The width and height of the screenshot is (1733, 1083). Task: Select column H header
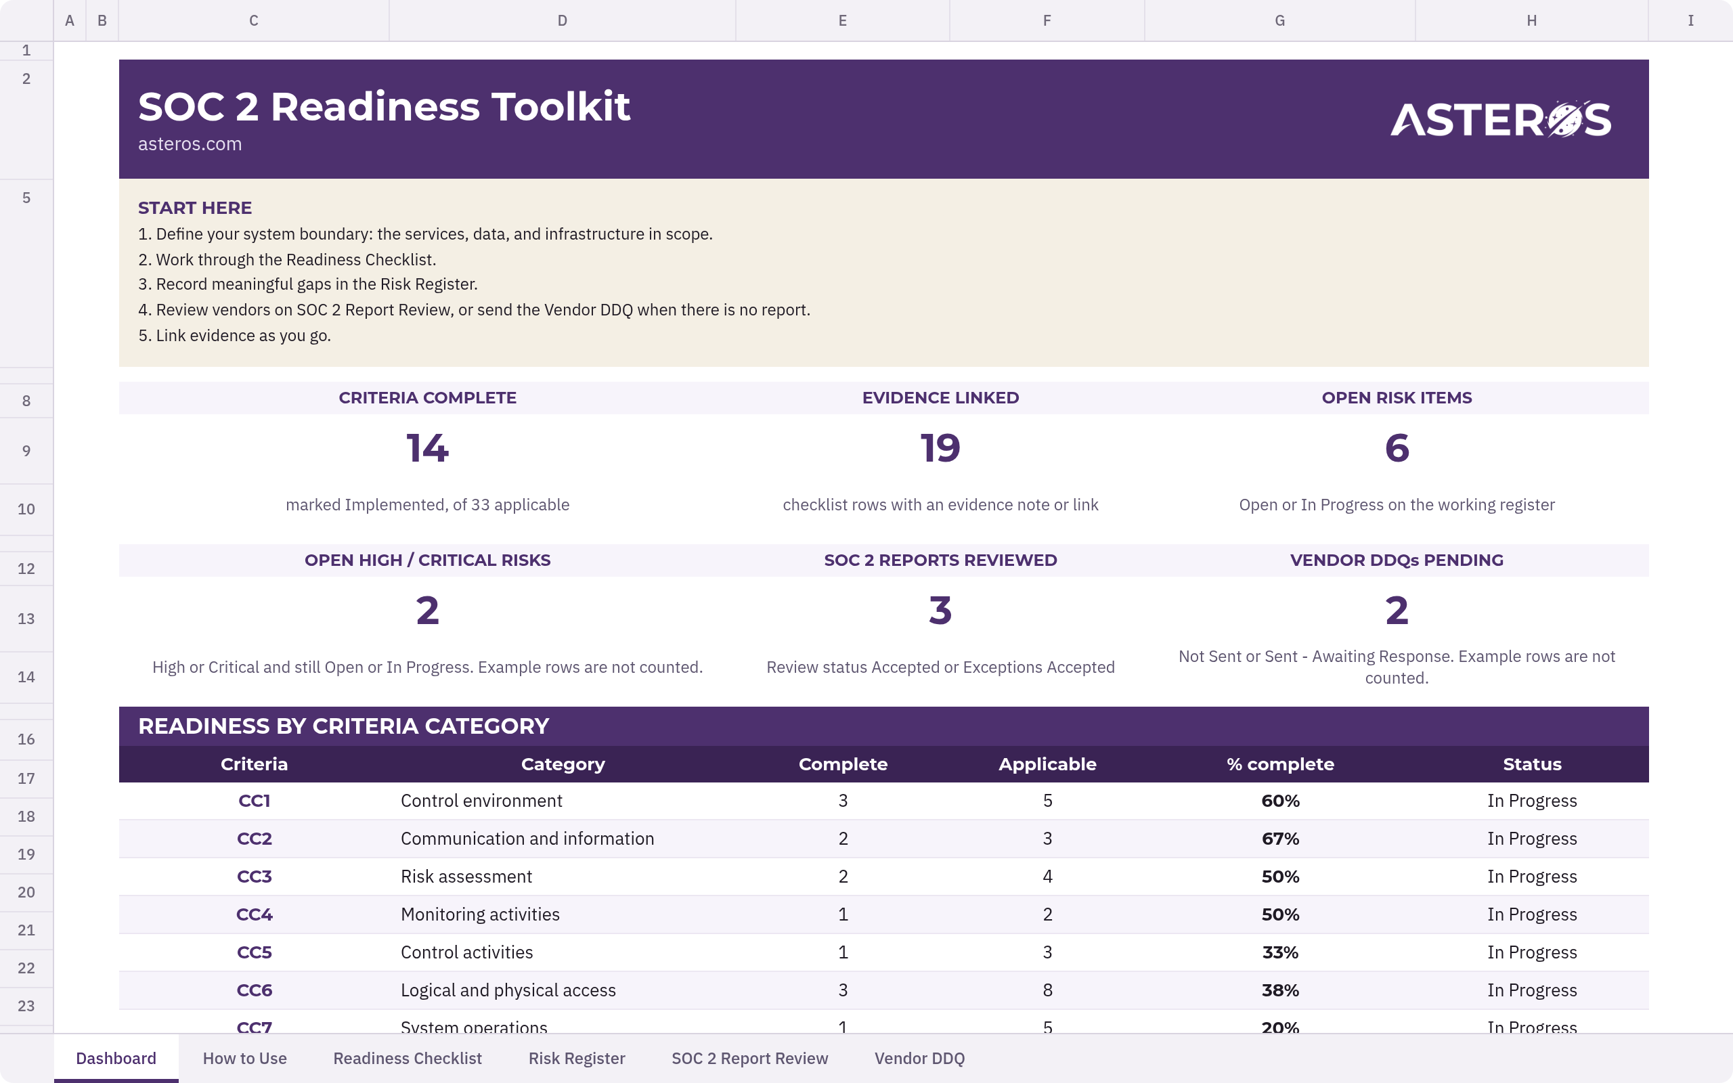pyautogui.click(x=1532, y=20)
